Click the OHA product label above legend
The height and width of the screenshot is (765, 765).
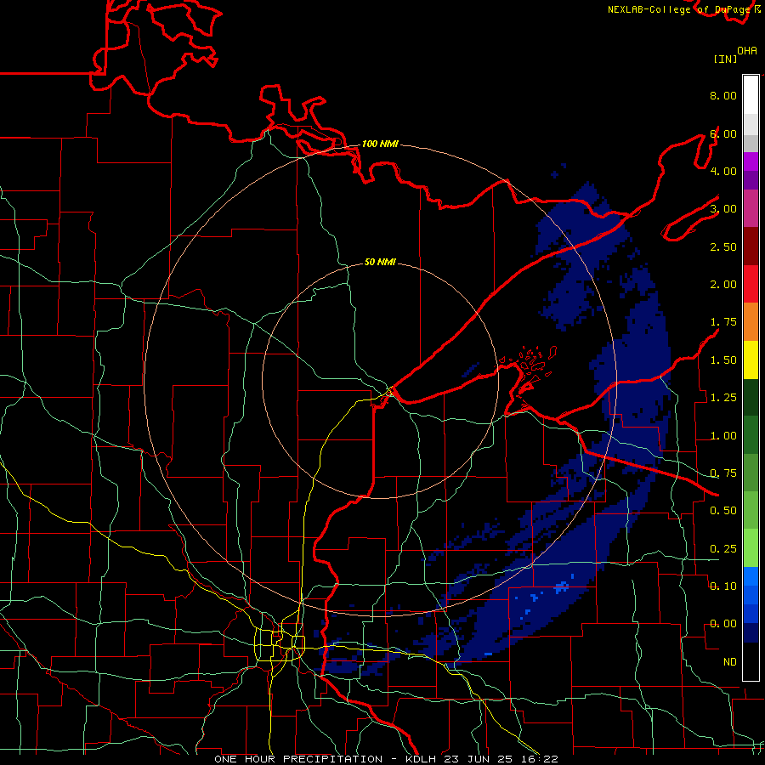click(747, 51)
